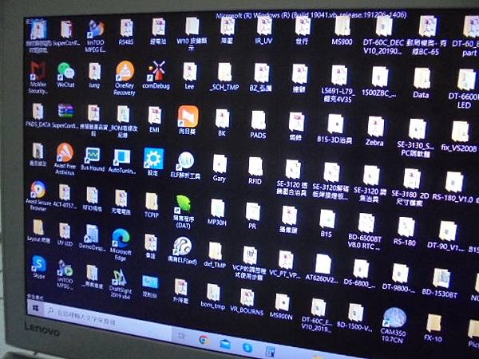Viewport: 479px width, 359px height.
Task: Open Avast Secure Browser shortcut
Action: (38, 195)
